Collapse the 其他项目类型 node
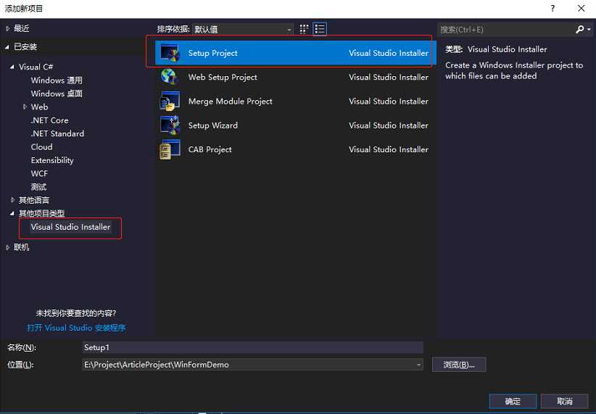This screenshot has width=596, height=414. coord(12,213)
